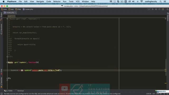Open the View menu
The image size is (169, 95).
pyautogui.click(x=32, y=2)
